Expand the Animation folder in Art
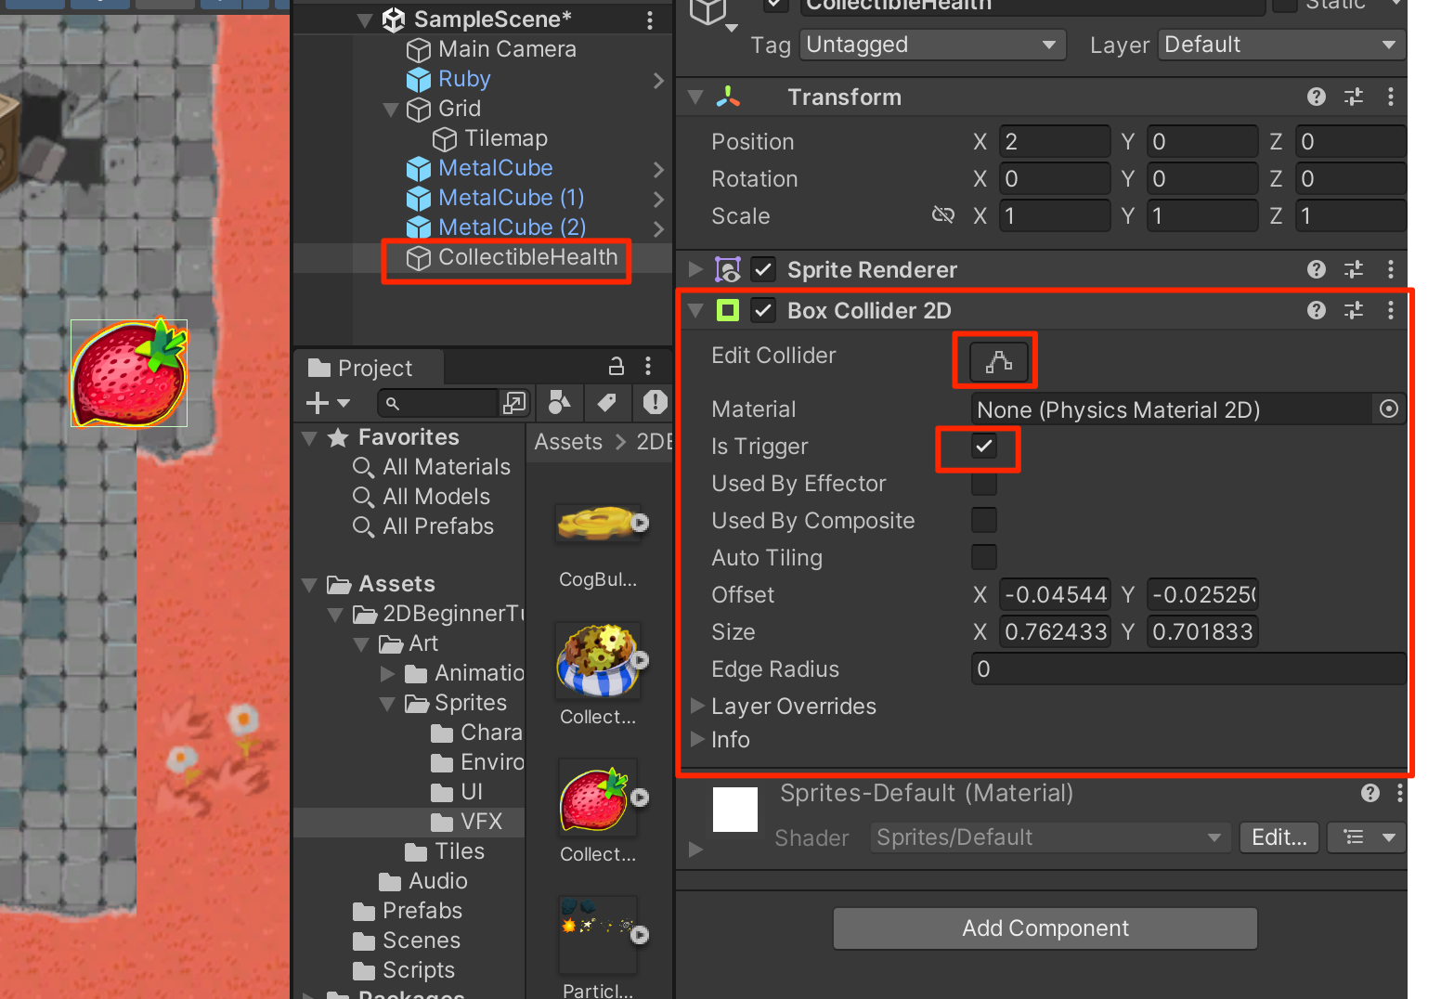 (x=388, y=673)
